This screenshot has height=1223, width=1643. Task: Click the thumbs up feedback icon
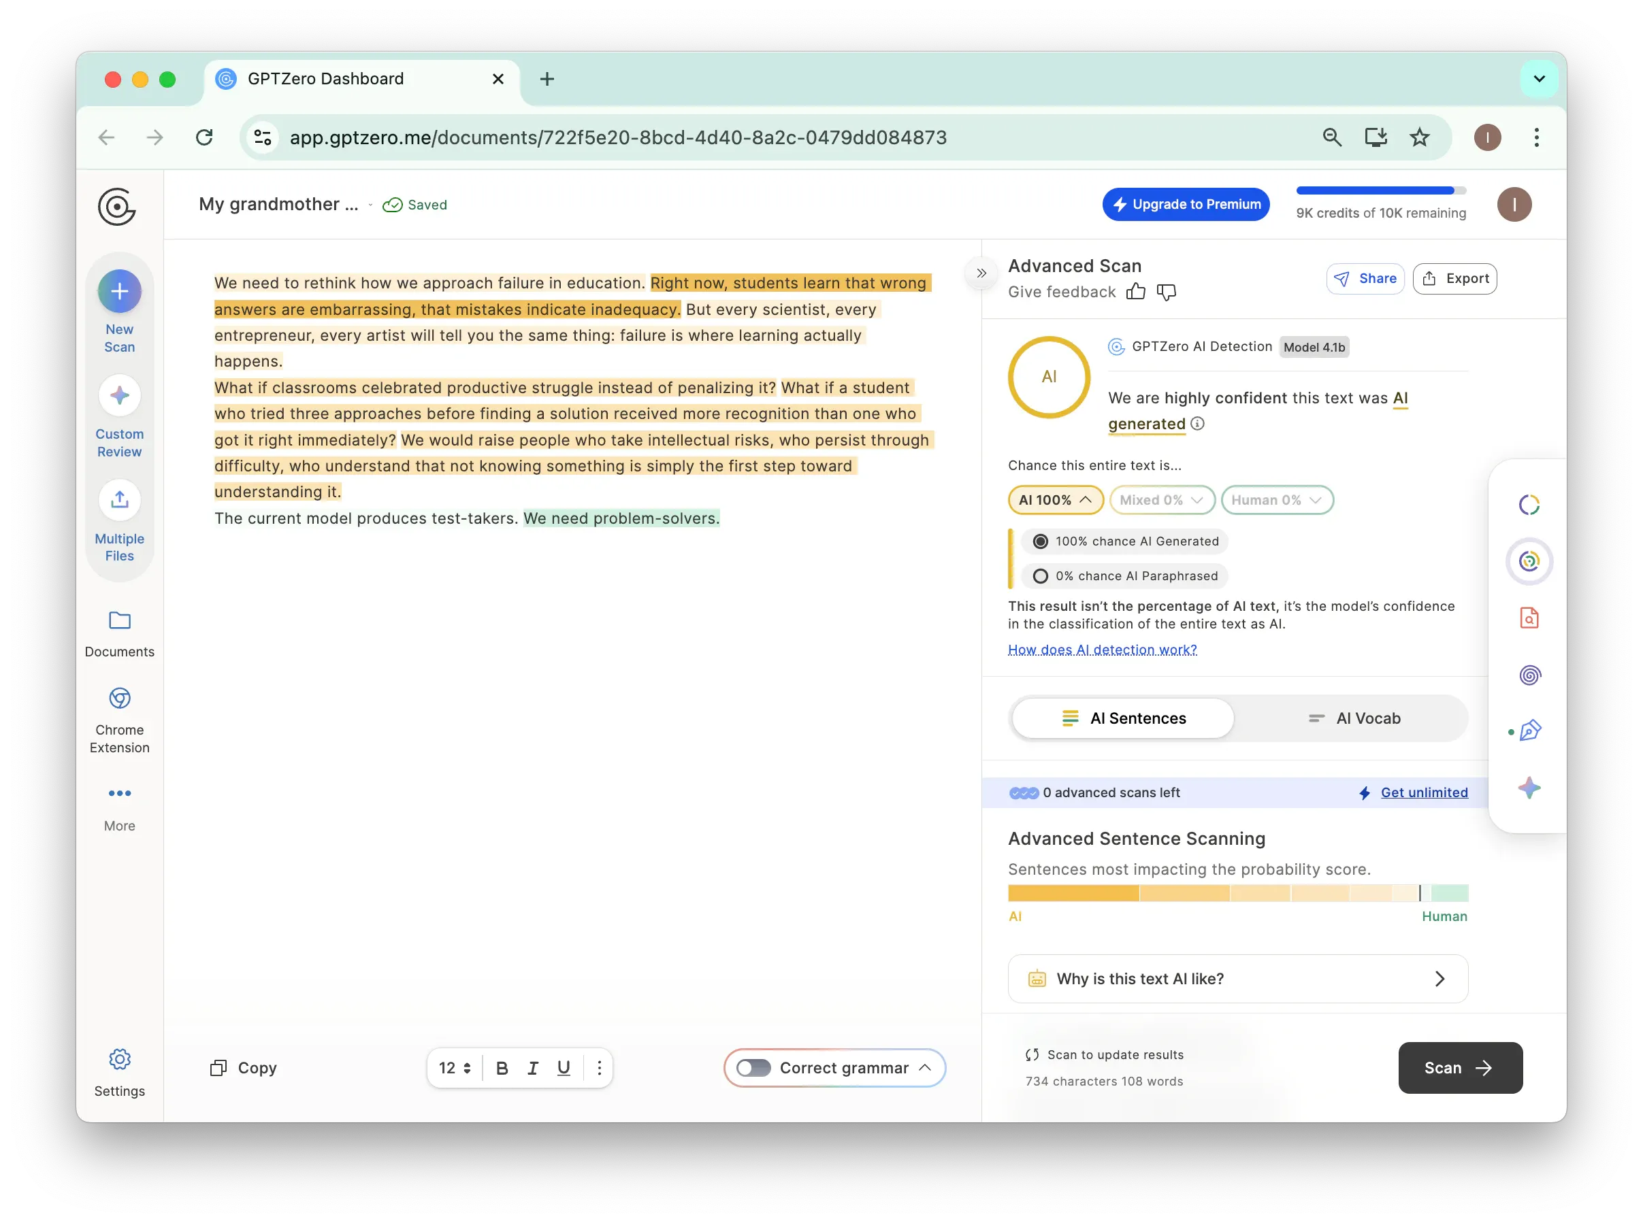pyautogui.click(x=1135, y=292)
